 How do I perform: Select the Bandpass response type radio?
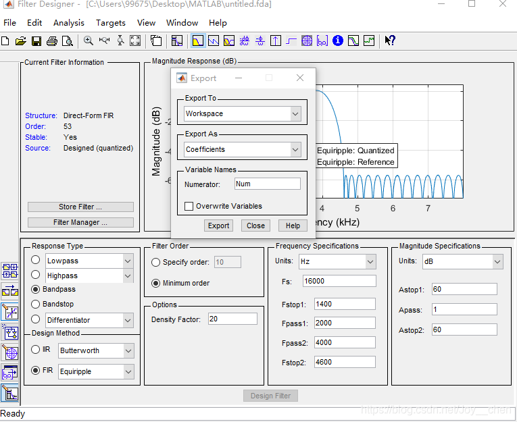[36, 289]
